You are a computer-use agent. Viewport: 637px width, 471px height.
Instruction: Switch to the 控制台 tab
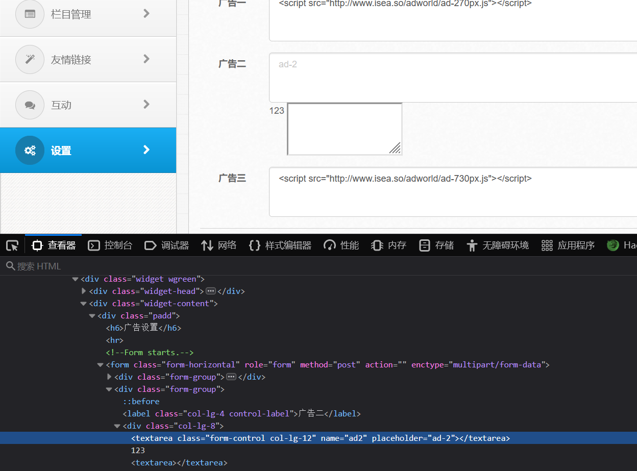pyautogui.click(x=110, y=245)
